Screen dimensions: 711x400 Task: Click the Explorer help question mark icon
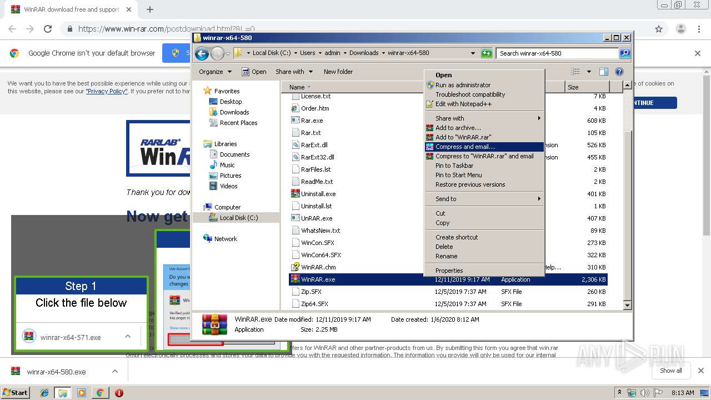tap(619, 72)
